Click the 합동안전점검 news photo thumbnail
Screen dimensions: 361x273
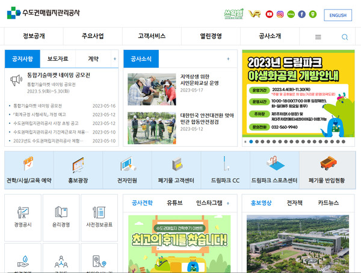pyautogui.click(x=152, y=128)
